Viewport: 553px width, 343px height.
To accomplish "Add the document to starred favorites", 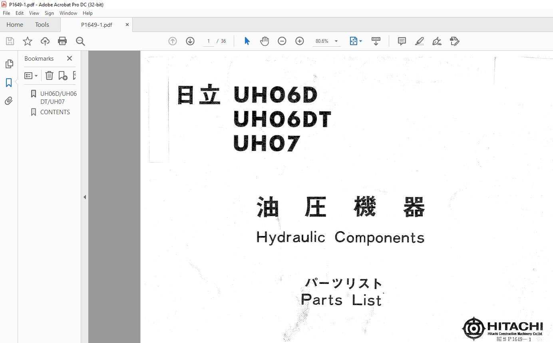I will click(28, 41).
